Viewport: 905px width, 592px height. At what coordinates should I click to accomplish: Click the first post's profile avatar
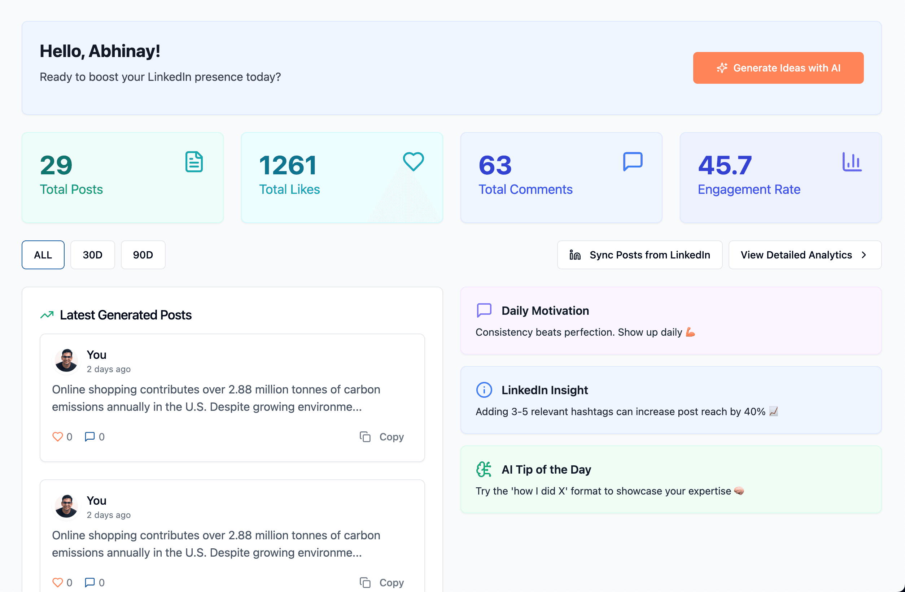point(66,361)
